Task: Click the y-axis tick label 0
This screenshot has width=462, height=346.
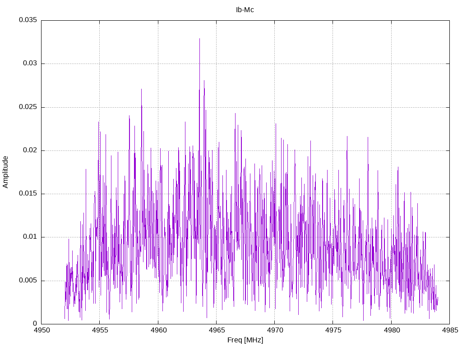Action: pos(35,323)
